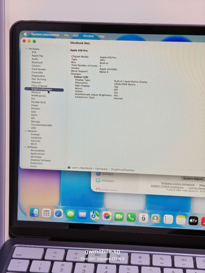
Task: Open FaceTime from the Dock
Action: click(x=119, y=217)
